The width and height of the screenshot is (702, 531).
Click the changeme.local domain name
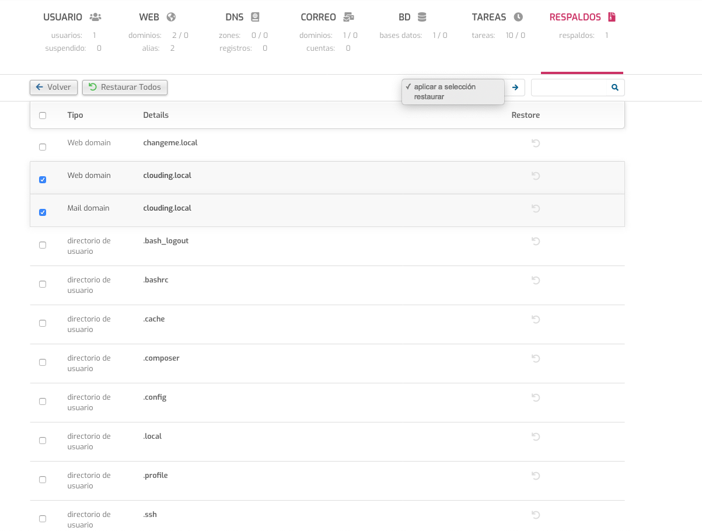[x=170, y=143]
